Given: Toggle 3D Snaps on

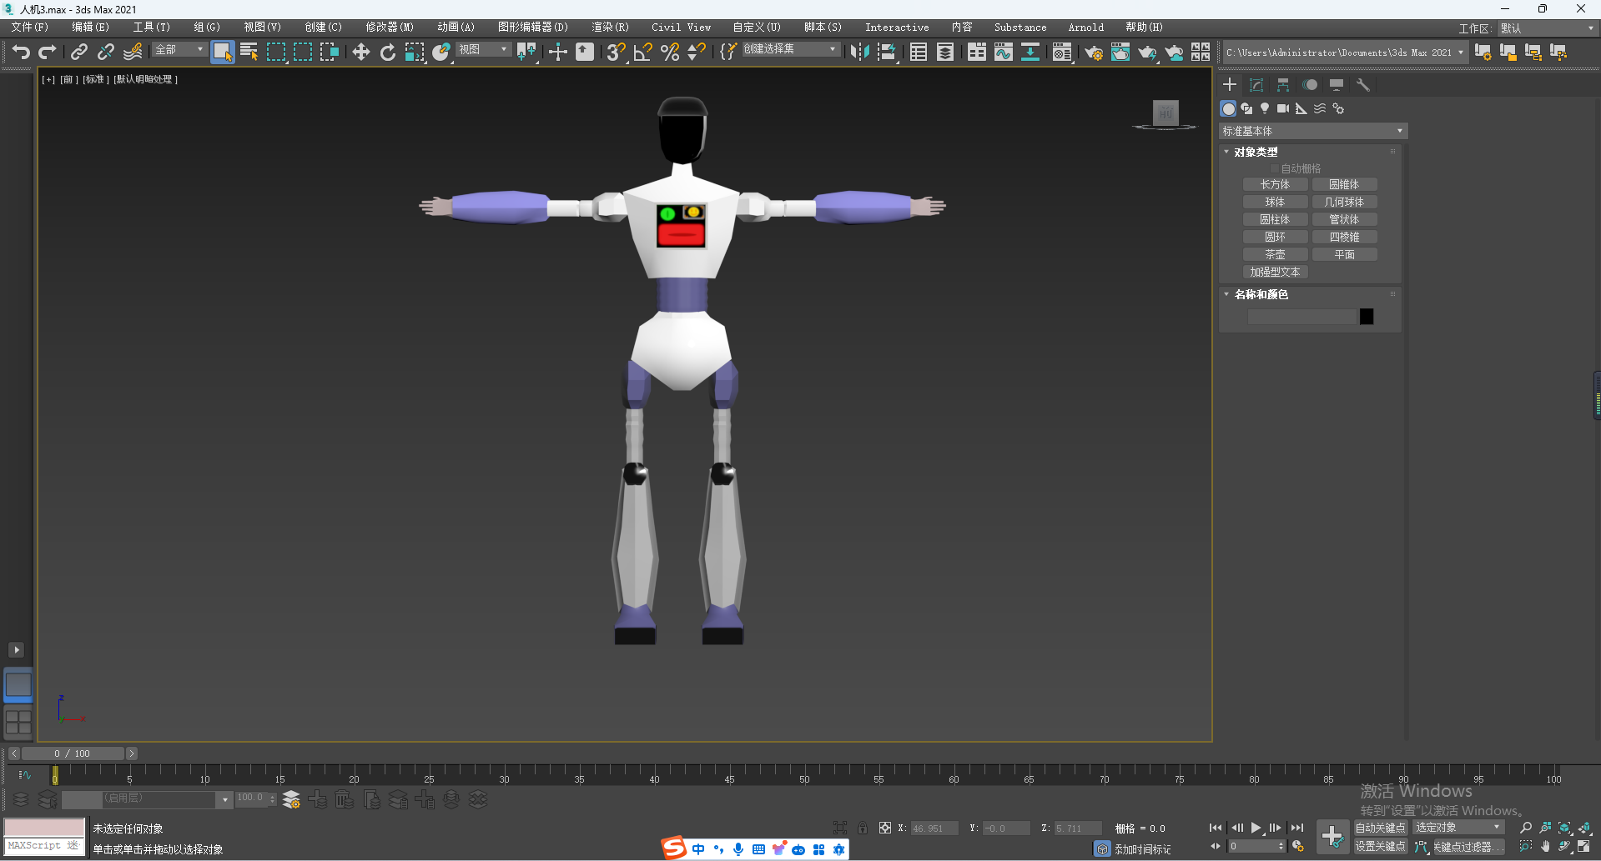Looking at the screenshot, I should (x=617, y=53).
